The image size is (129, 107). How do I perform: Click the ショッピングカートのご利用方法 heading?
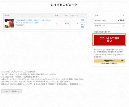18,71
